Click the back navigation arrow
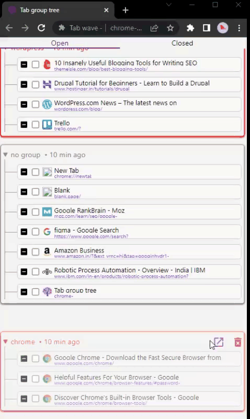Viewport: 250px width, 419px height. pos(9,28)
